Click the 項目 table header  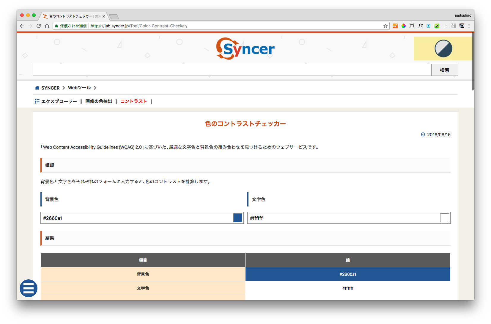[x=143, y=260]
